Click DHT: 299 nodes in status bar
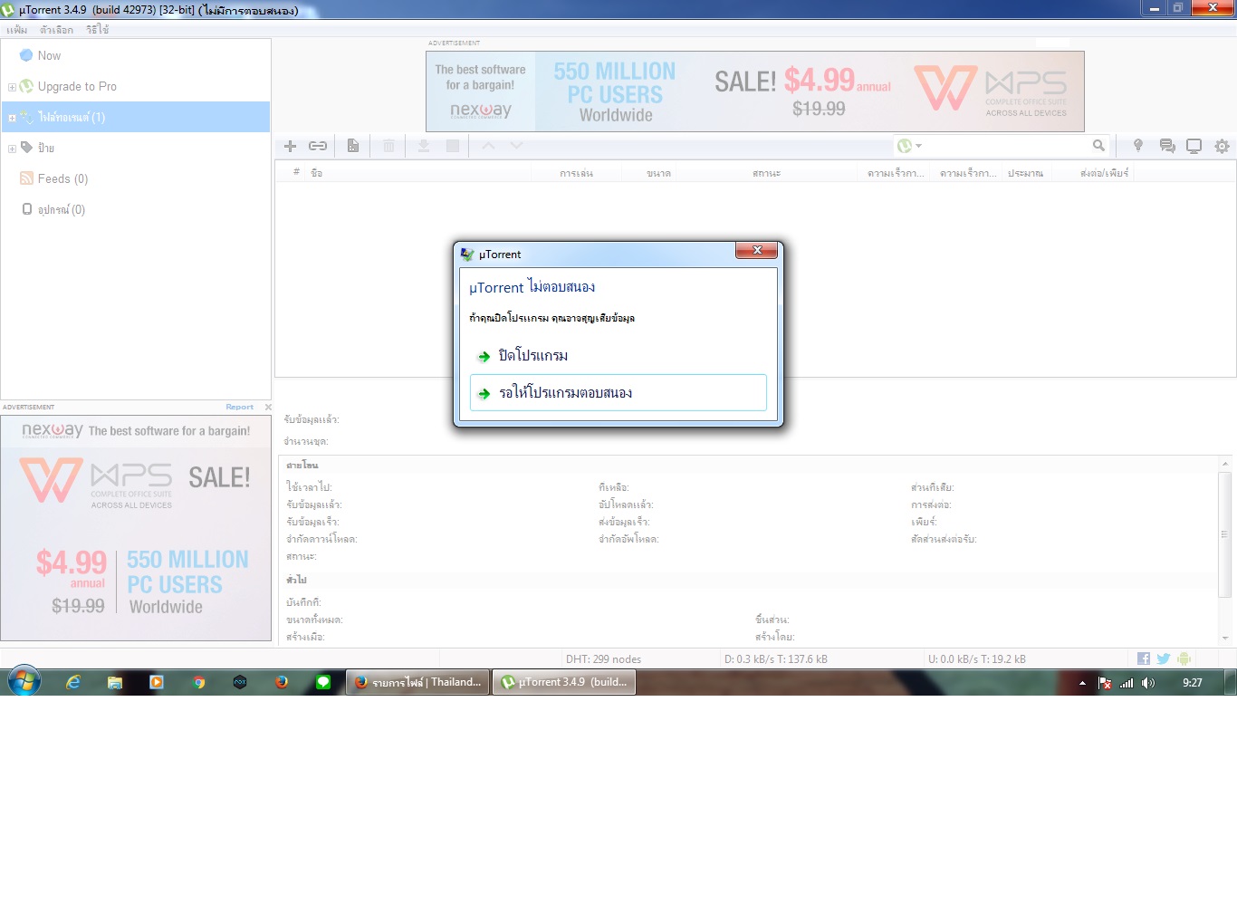The height and width of the screenshot is (913, 1237). (x=603, y=658)
